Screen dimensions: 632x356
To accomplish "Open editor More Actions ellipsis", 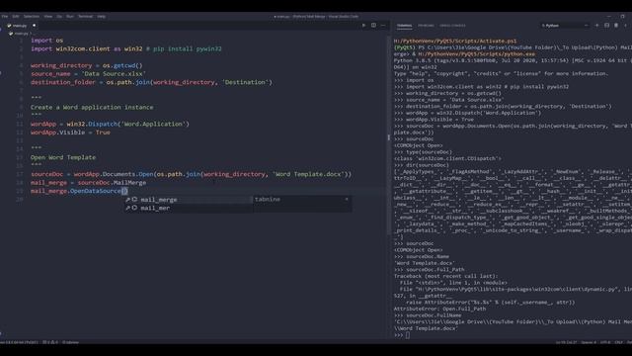I will click(x=383, y=26).
